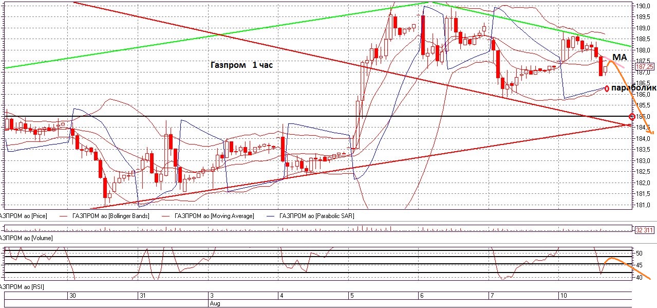Image resolution: width=657 pixels, height=308 pixels.
Task: Select the ГАЗПРОМ ао [Price] legend label
Action: pyautogui.click(x=24, y=216)
